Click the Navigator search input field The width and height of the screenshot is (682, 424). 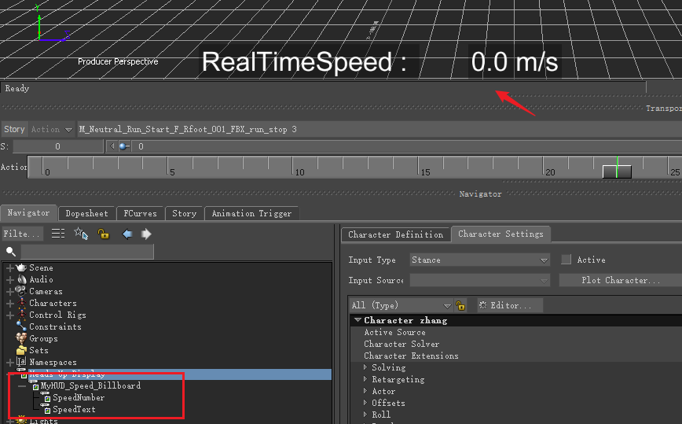click(x=86, y=252)
